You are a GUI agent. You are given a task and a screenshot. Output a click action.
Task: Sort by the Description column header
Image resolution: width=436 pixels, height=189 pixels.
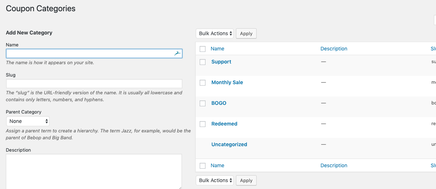coord(334,49)
